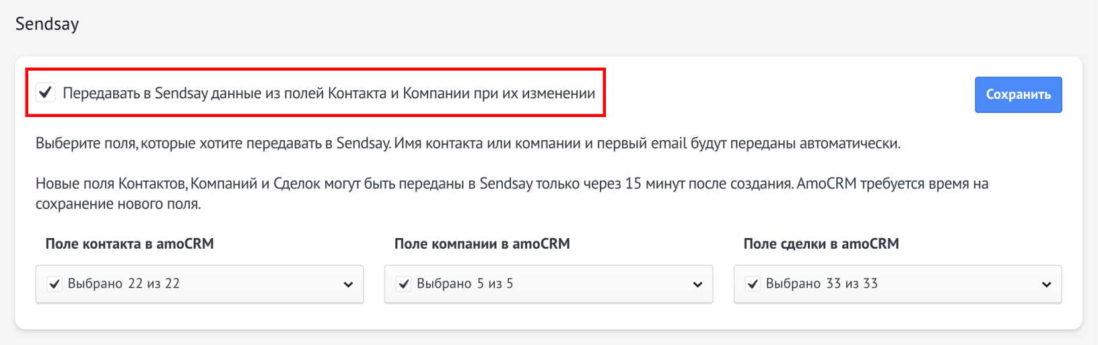Click the 'Выбрано 22 из 22' text
Screen dimensions: 1098x345
[x=124, y=284]
